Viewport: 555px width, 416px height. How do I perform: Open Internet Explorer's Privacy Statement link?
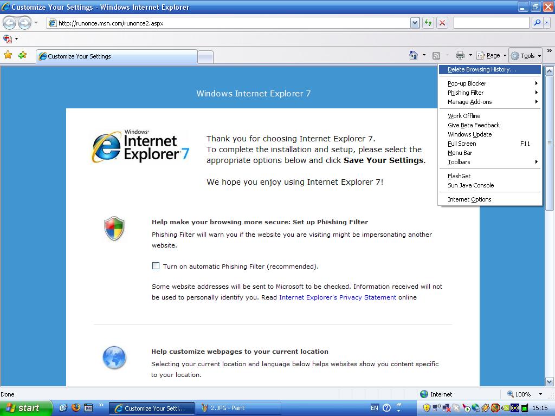(x=338, y=297)
